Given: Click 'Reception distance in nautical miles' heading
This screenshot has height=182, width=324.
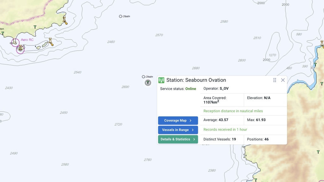Looking at the screenshot, I should 233,111.
